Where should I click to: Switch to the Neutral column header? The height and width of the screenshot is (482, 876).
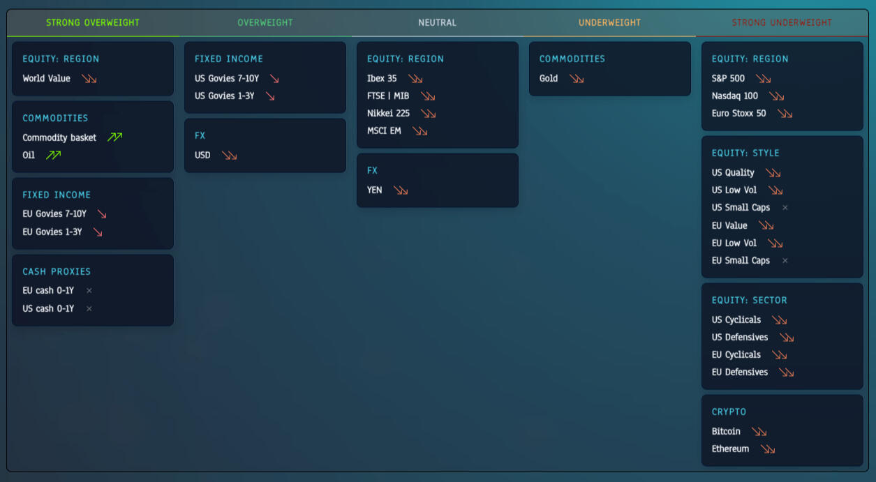[x=437, y=22]
